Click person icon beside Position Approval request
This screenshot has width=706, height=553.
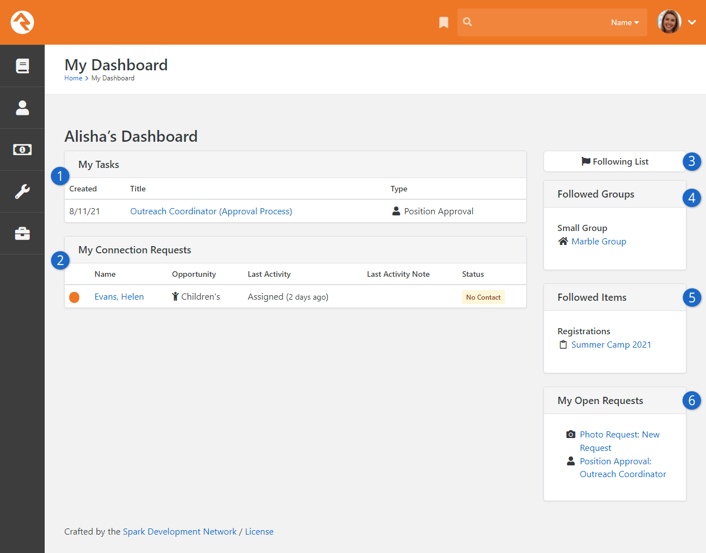point(571,461)
